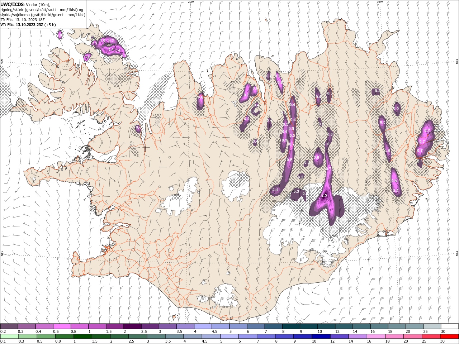The width and height of the screenshot is (459, 344).
Task: Click the light pink swatch between 16 and 18
Action: (x=376, y=336)
